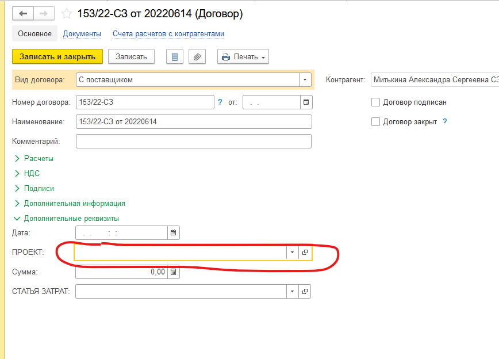Open Счета расчетов с контрагентами tab

168,34
